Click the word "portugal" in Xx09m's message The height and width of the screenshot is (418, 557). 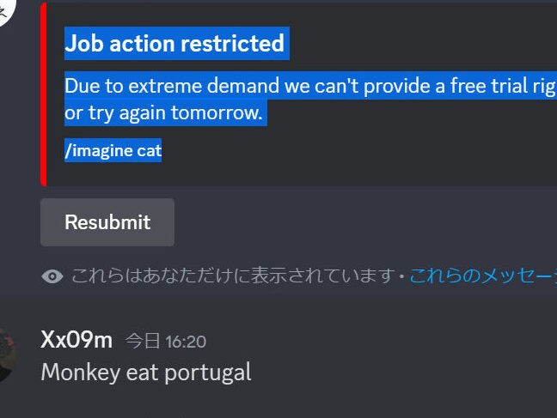(x=214, y=372)
